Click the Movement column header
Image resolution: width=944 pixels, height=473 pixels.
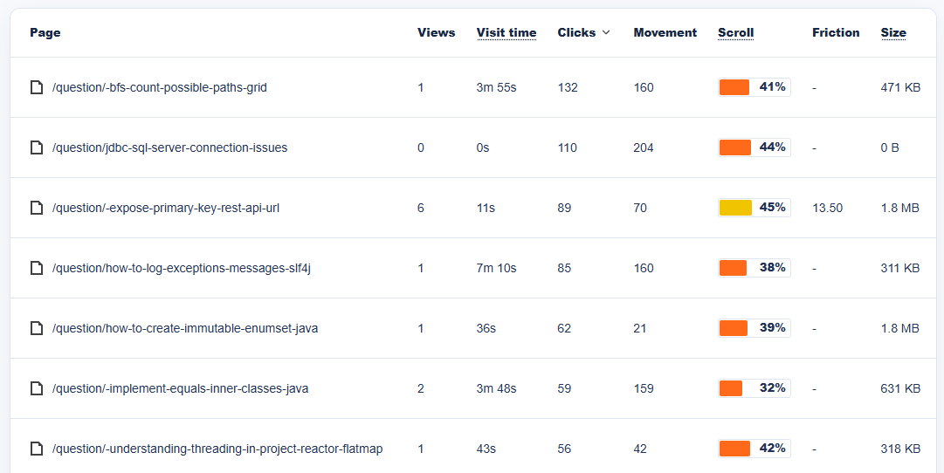pyautogui.click(x=665, y=32)
